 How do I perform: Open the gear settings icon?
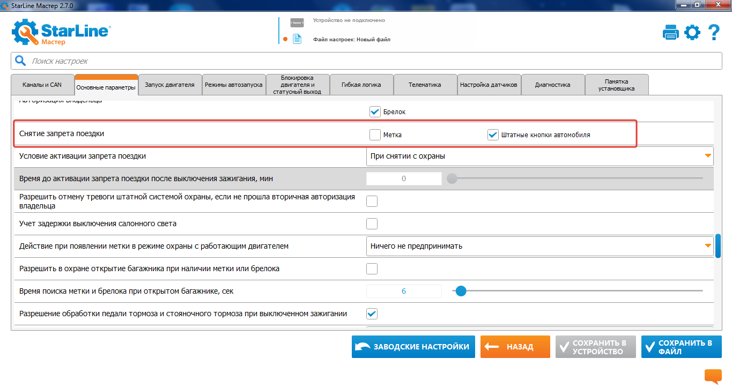tap(692, 33)
